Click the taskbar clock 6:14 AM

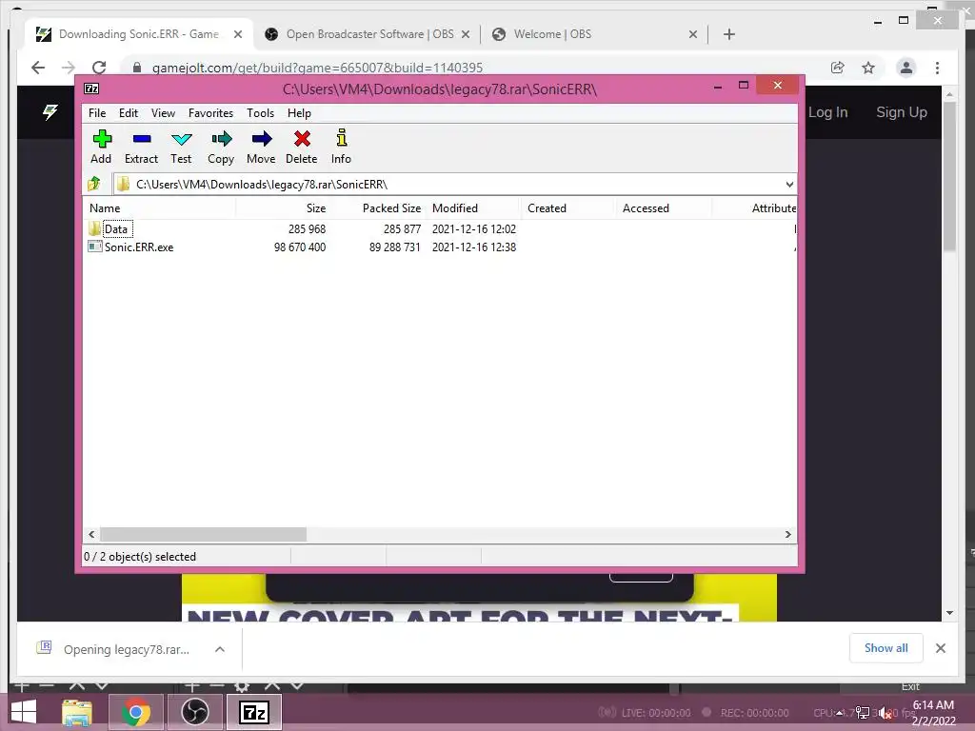(933, 705)
